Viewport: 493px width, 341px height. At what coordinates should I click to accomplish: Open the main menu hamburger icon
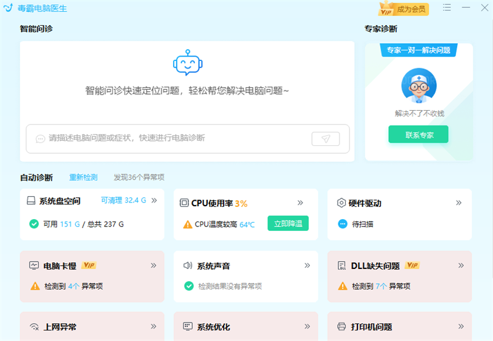pos(447,8)
